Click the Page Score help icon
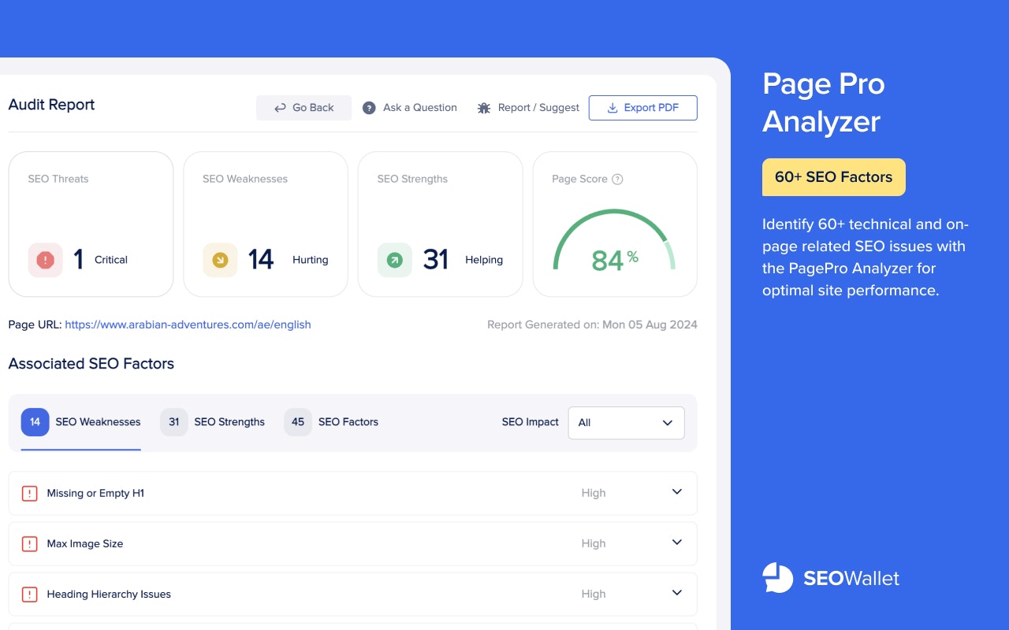1009x630 pixels. [x=617, y=179]
